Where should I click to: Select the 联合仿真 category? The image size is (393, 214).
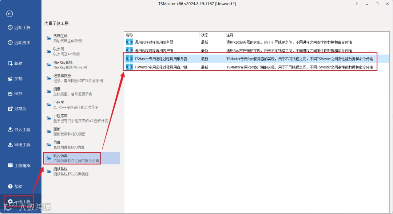tap(82, 158)
